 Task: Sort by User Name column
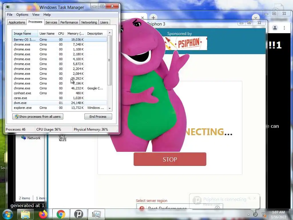(47, 34)
